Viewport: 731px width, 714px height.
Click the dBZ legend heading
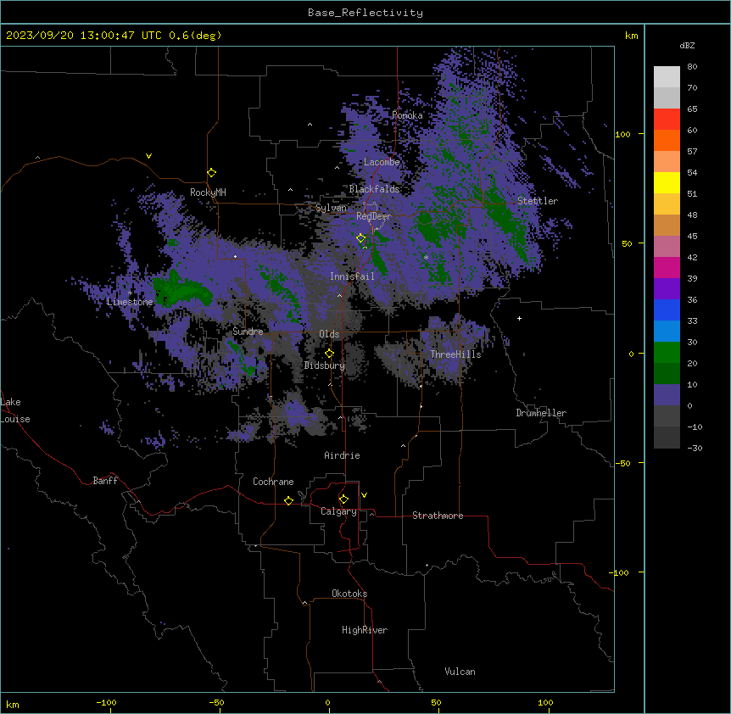tap(687, 46)
